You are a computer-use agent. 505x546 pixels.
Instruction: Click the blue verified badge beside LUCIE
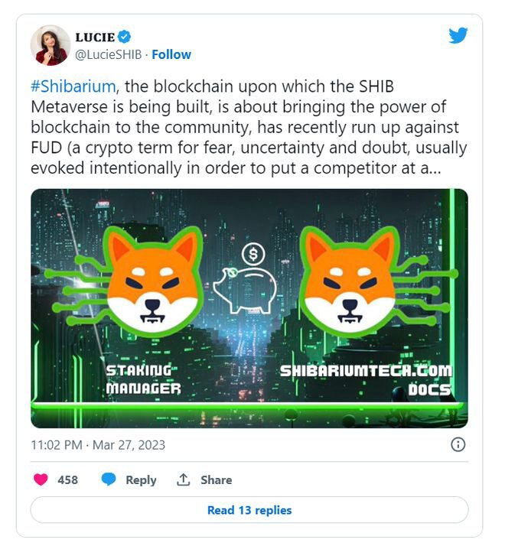tap(125, 37)
